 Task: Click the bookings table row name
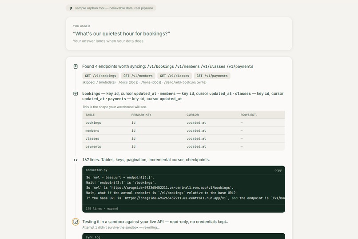[93, 123]
